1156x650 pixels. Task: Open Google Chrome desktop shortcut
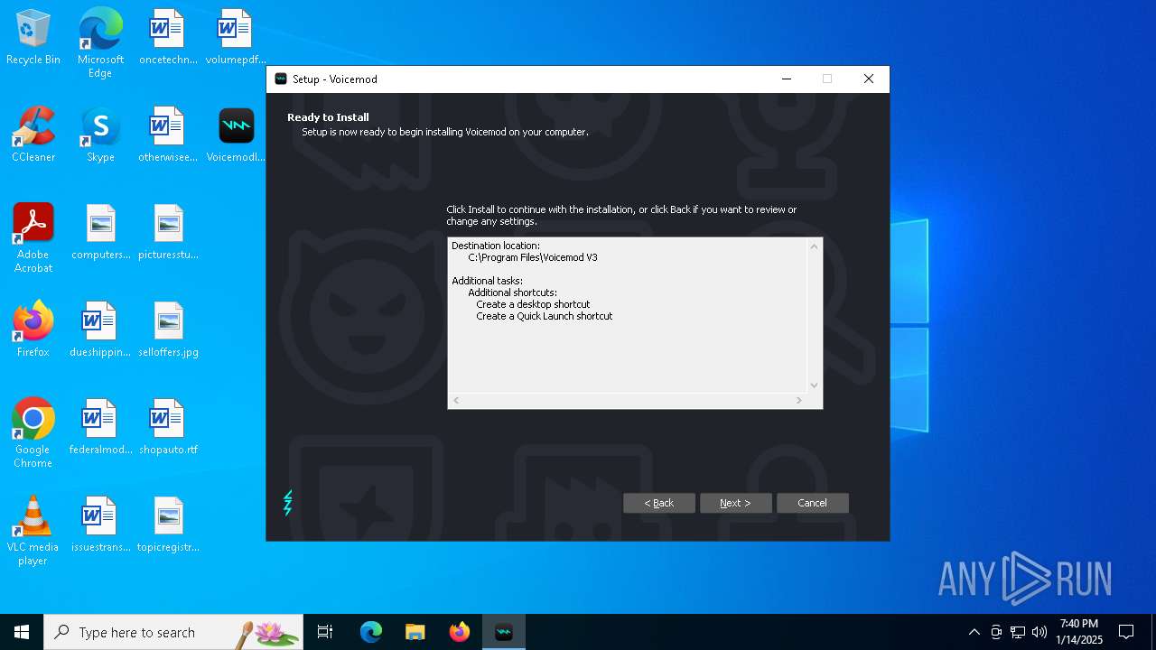(x=33, y=432)
